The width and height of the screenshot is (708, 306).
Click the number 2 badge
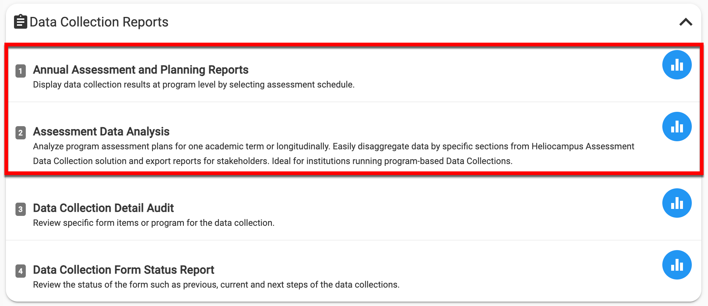(x=21, y=132)
